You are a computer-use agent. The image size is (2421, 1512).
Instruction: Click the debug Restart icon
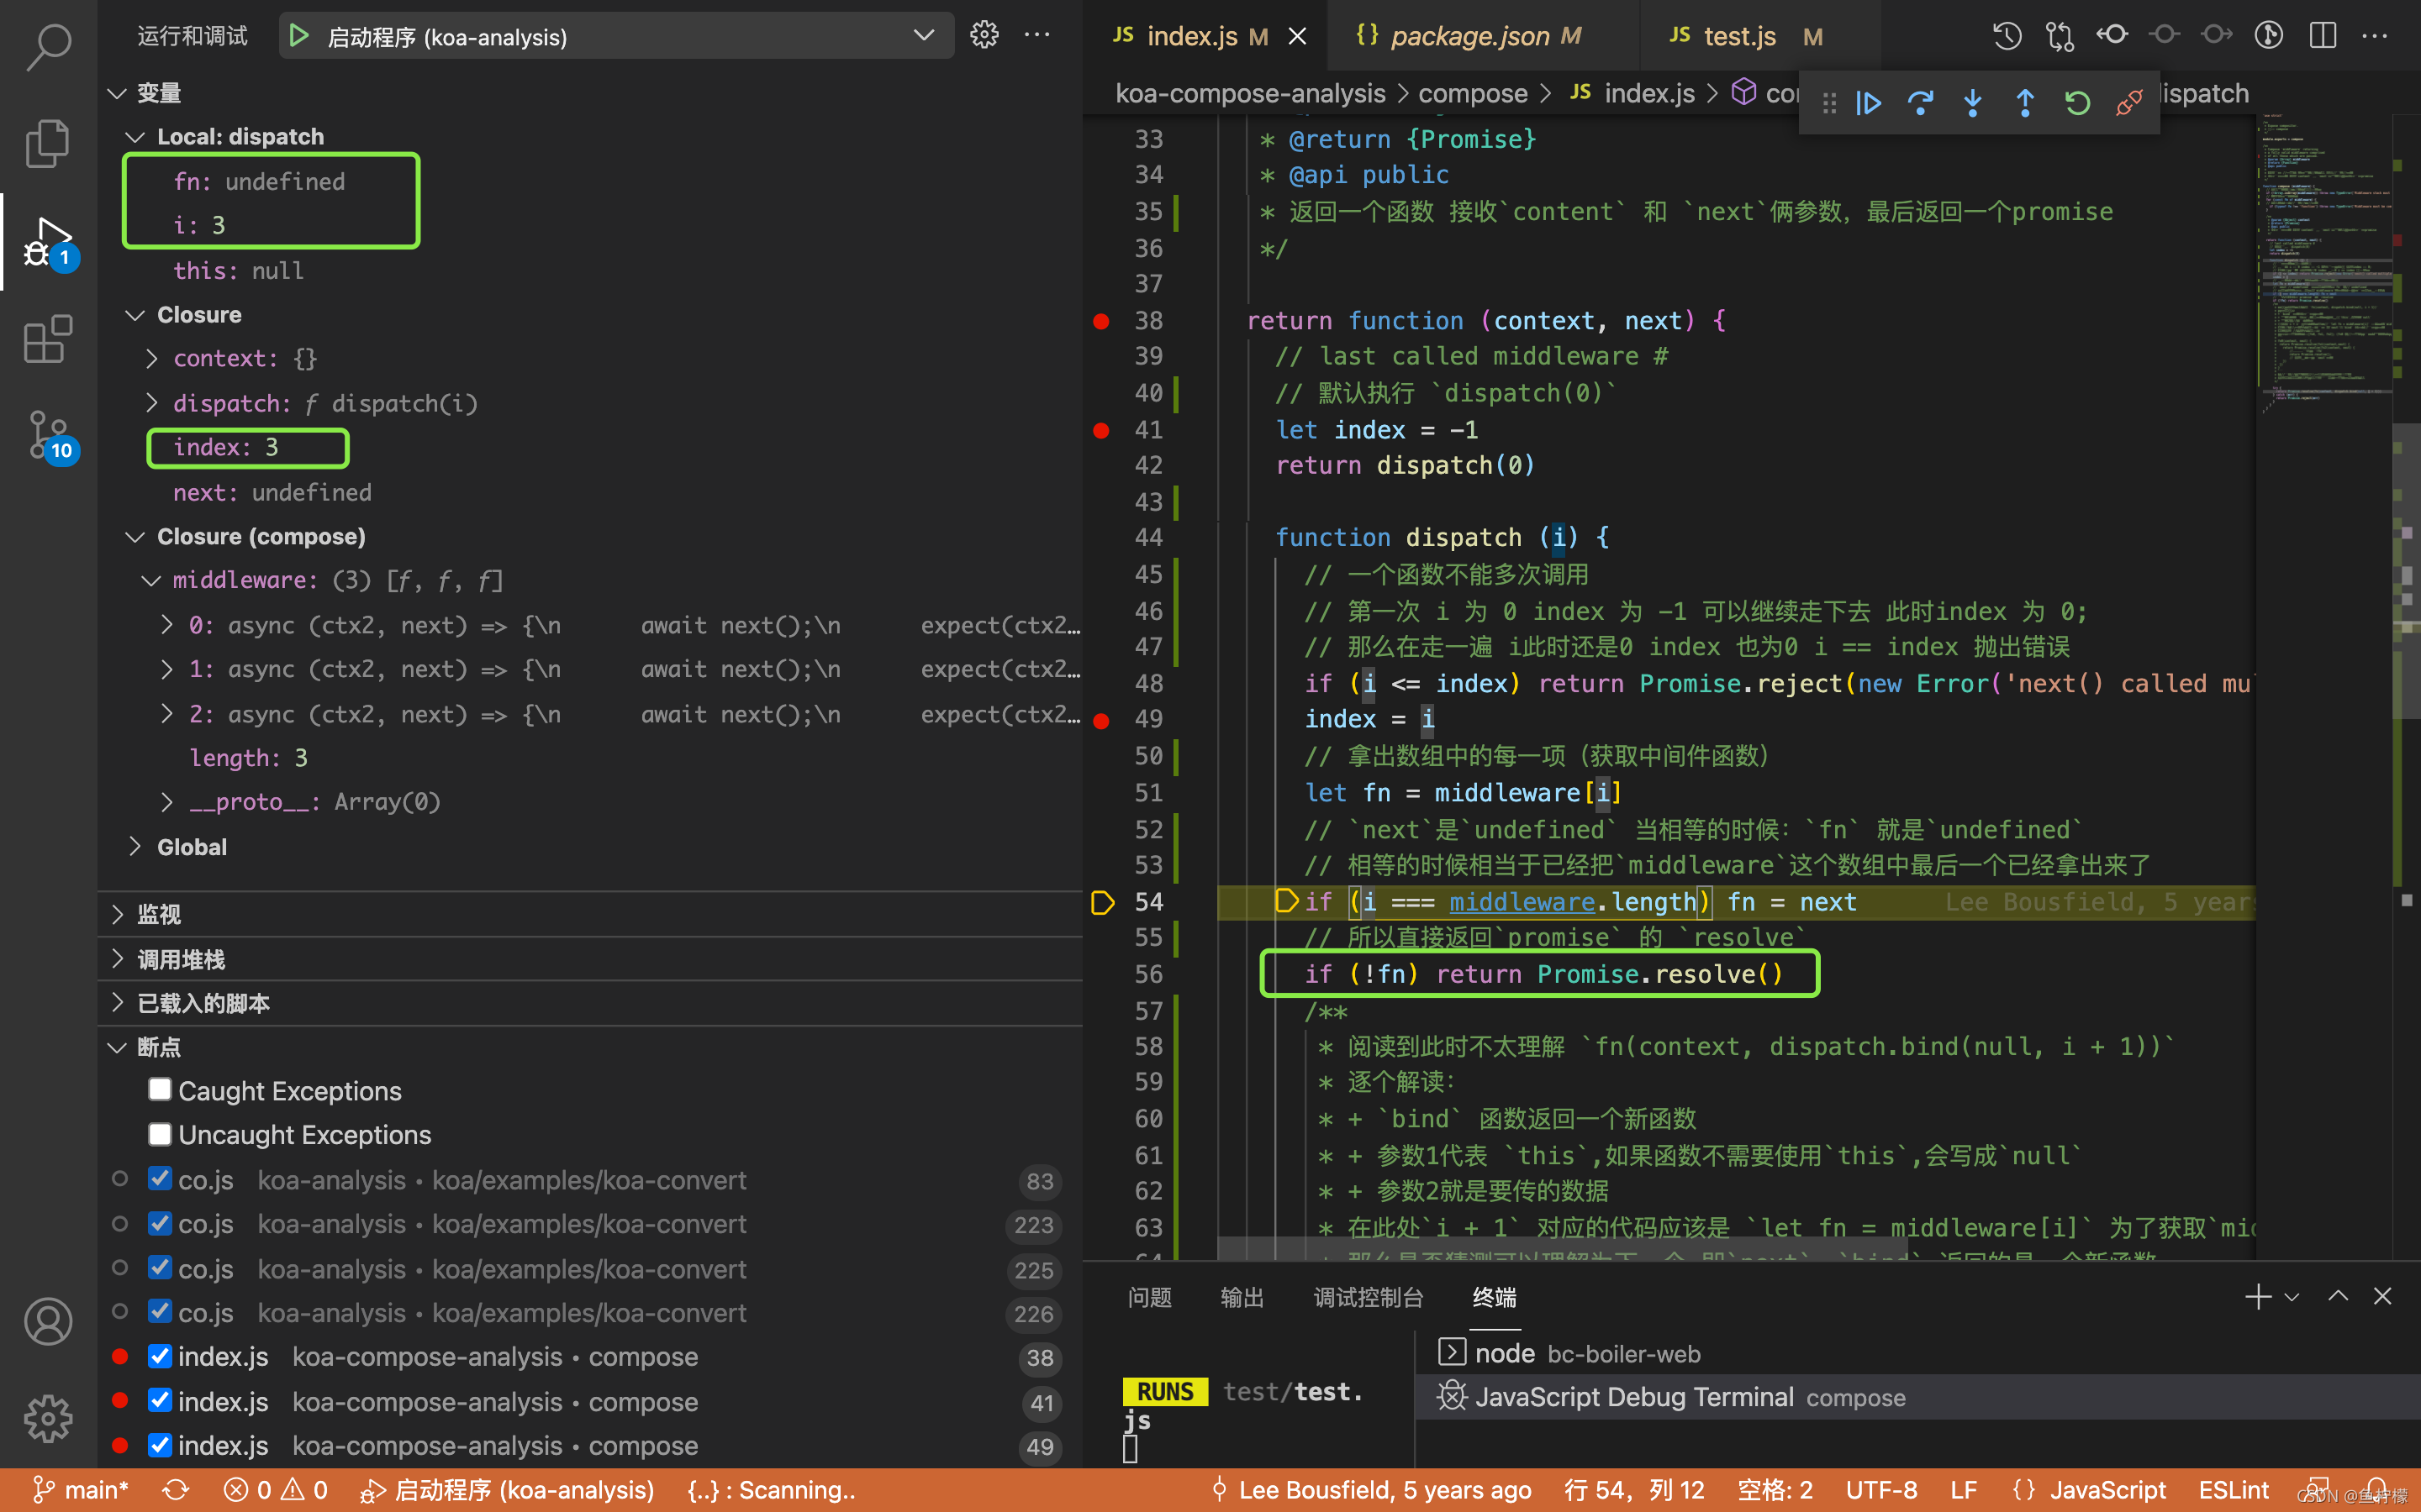2077,103
